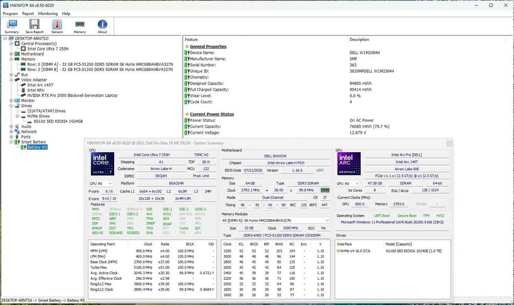Click the Description column header
The width and height of the screenshot is (514, 305).
[359, 40]
